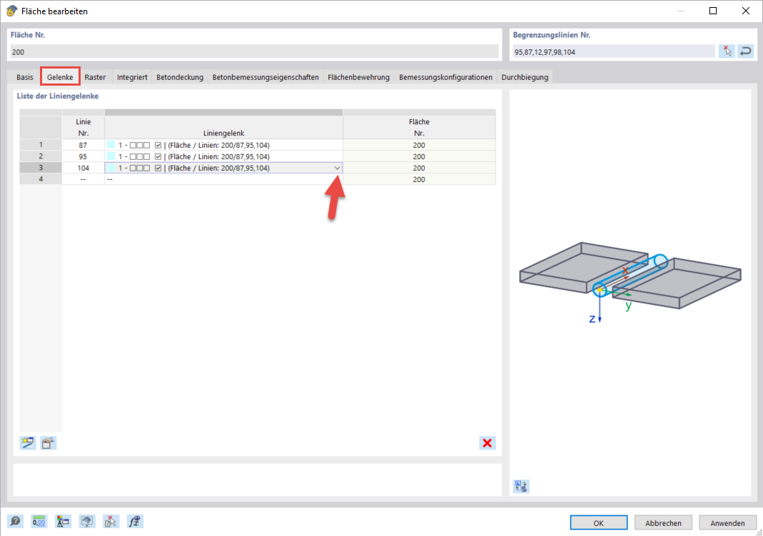Open the help icon at bottom left
Image resolution: width=763 pixels, height=536 pixels.
pyautogui.click(x=15, y=521)
